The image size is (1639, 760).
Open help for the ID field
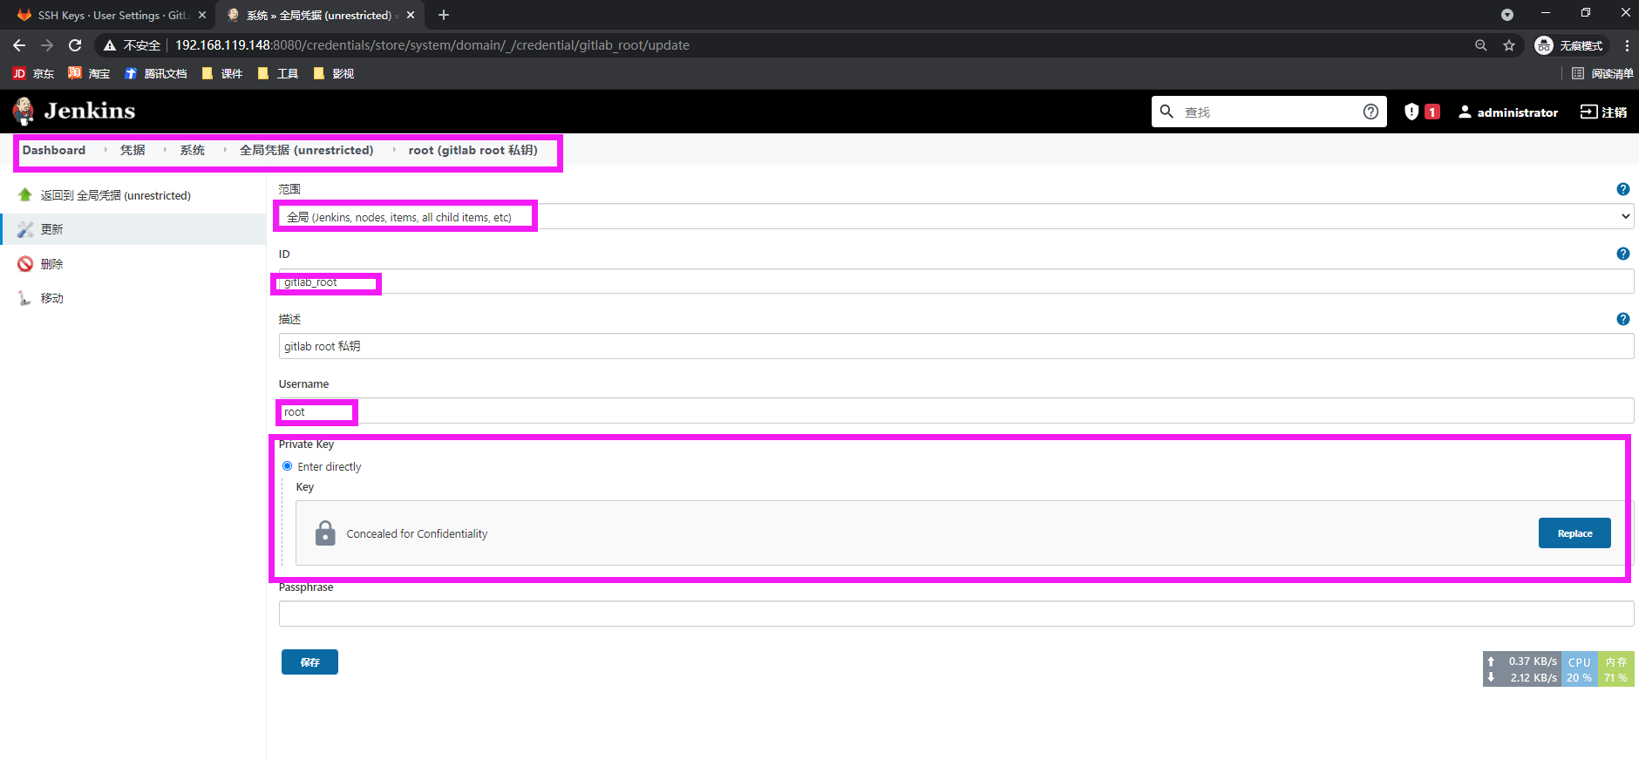pyautogui.click(x=1622, y=254)
